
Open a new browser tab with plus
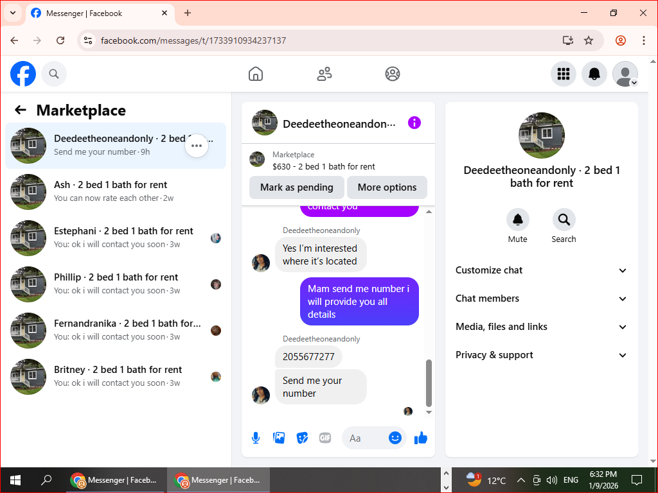click(188, 13)
